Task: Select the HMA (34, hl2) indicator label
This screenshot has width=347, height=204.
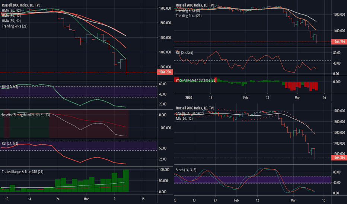Action: pos(11,16)
